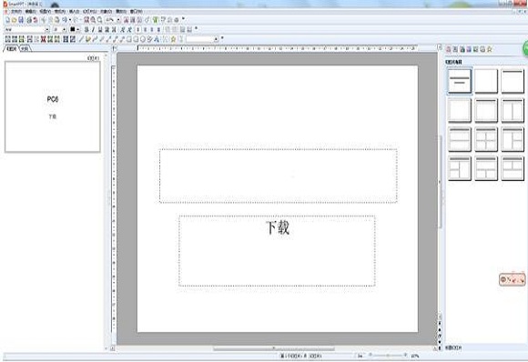The image size is (528, 362).
Task: Toggle Bold formatting
Action: click(86, 30)
